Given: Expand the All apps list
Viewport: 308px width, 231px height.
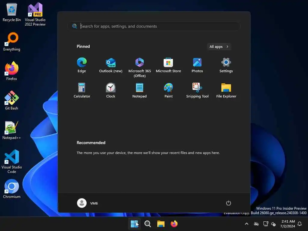Looking at the screenshot, I should point(219,47).
